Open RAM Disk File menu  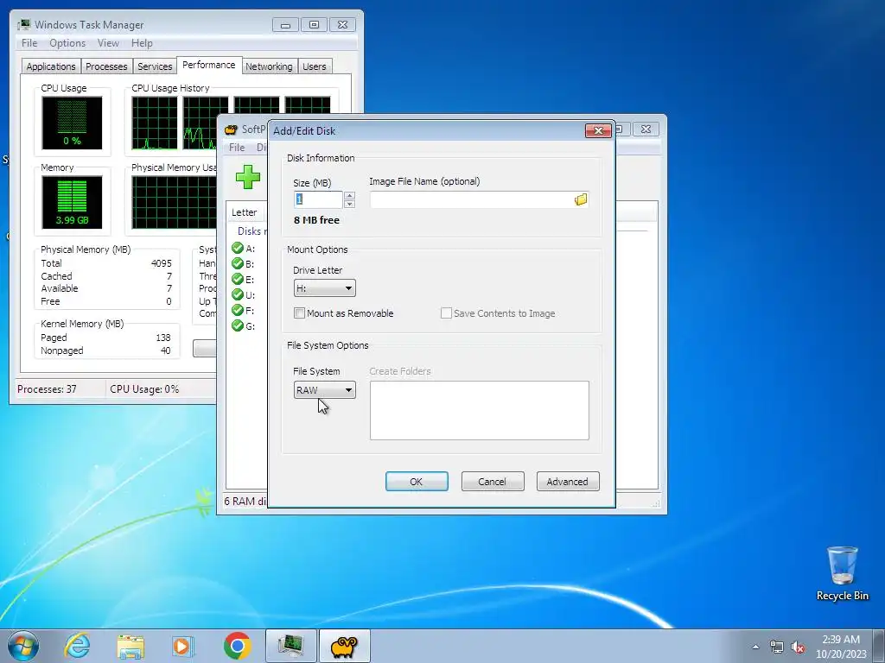click(237, 147)
